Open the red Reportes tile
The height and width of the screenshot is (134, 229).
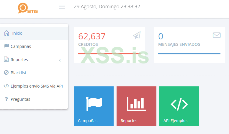point(136,106)
